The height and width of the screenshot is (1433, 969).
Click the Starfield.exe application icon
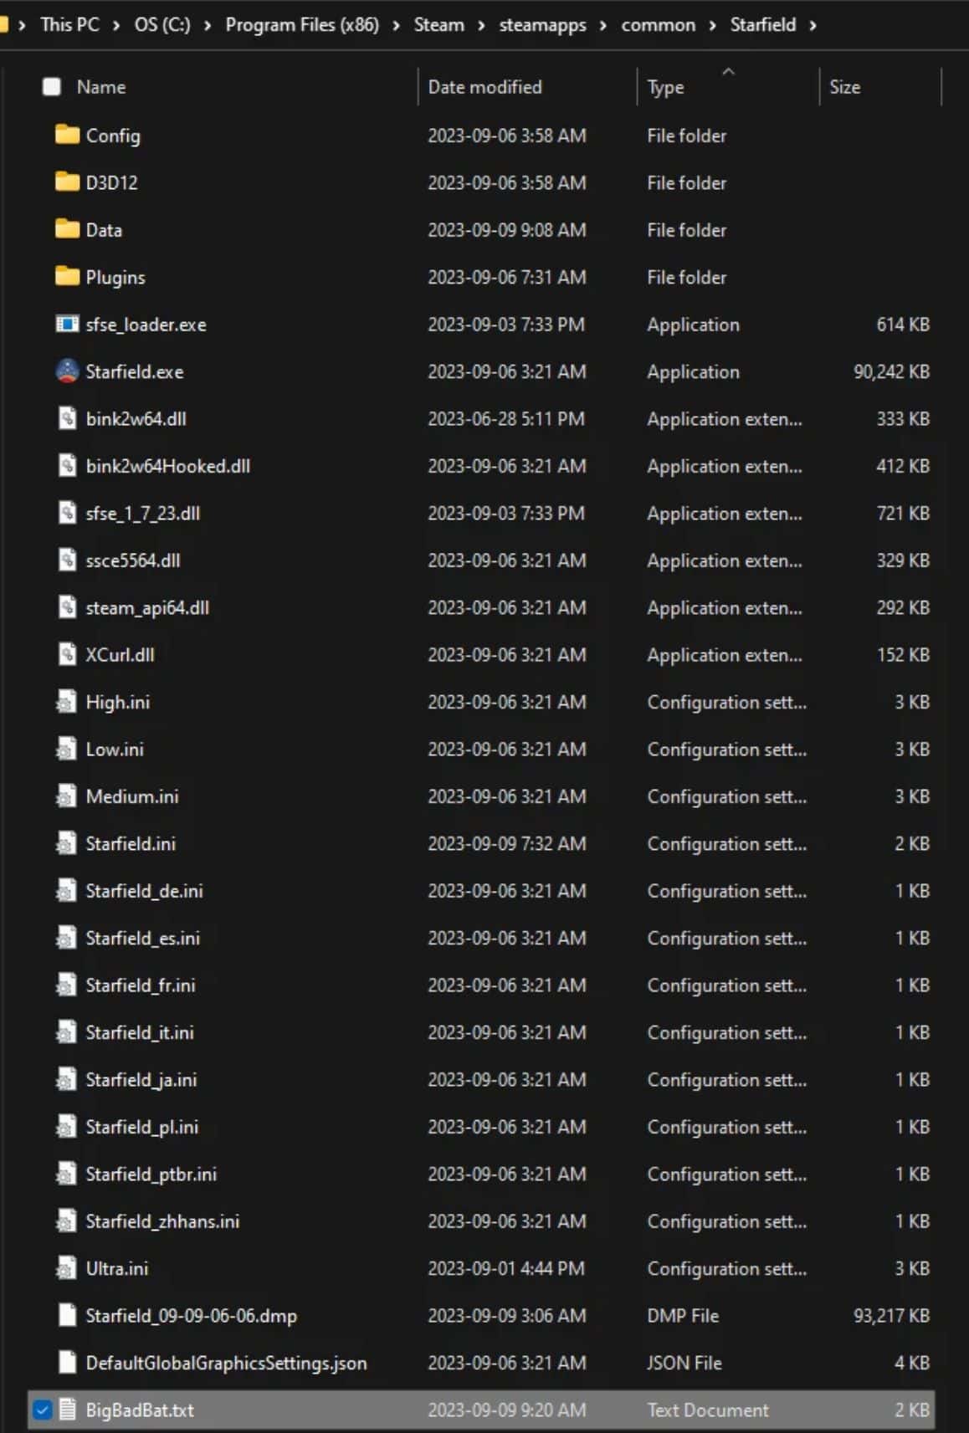[x=67, y=371]
